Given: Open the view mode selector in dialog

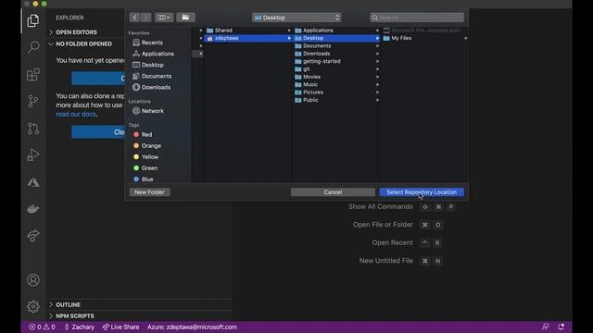Looking at the screenshot, I should [164, 18].
